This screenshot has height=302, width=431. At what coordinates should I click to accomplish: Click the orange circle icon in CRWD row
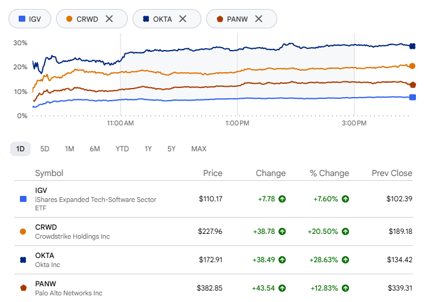[23, 231]
